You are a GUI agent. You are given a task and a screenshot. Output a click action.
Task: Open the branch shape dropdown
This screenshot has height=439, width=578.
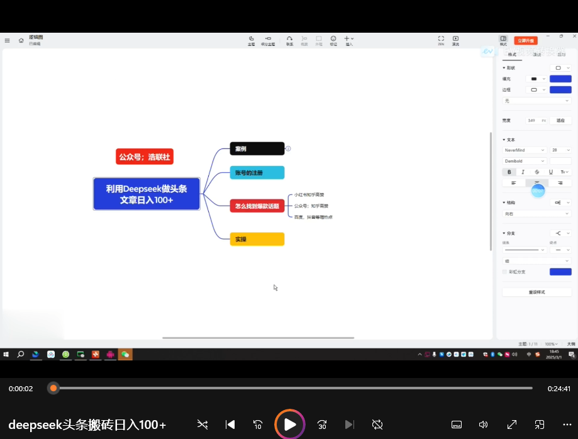(560, 233)
